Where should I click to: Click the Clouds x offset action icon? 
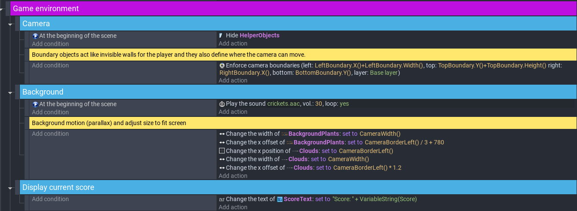[222, 168]
